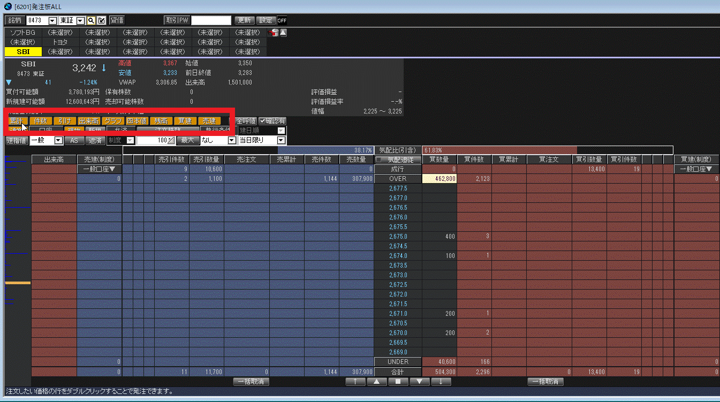
Task: Toggle the 全呼値 button
Action: pos(246,121)
